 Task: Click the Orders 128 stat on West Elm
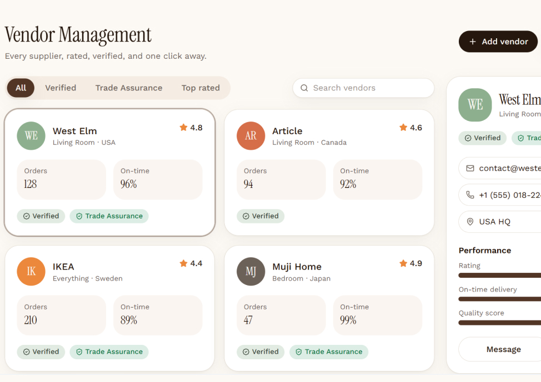62,180
